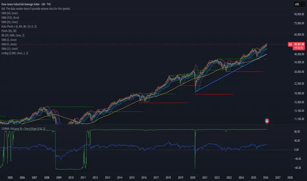The image size is (307, 181).
Task: Click the 2028 label on the time axis
Action: [290, 178]
